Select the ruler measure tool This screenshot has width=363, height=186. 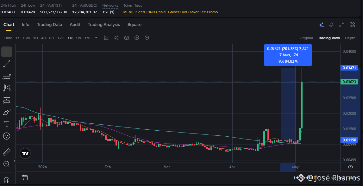point(7,152)
